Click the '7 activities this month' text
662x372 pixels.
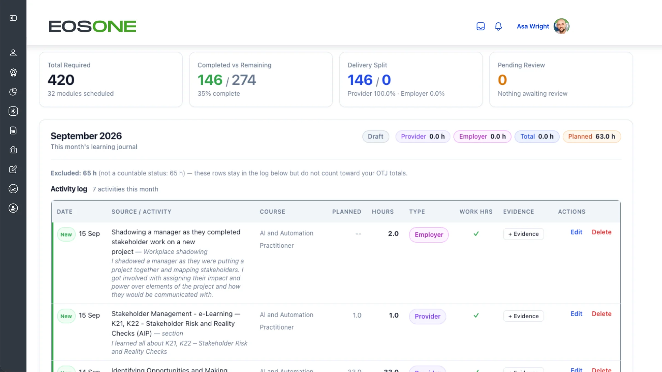[125, 189]
